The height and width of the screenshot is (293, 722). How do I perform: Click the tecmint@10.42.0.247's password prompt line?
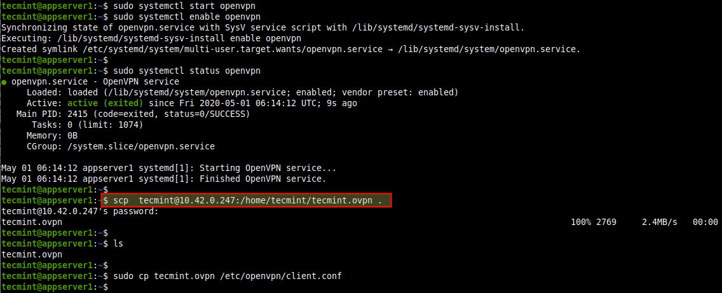point(79,211)
